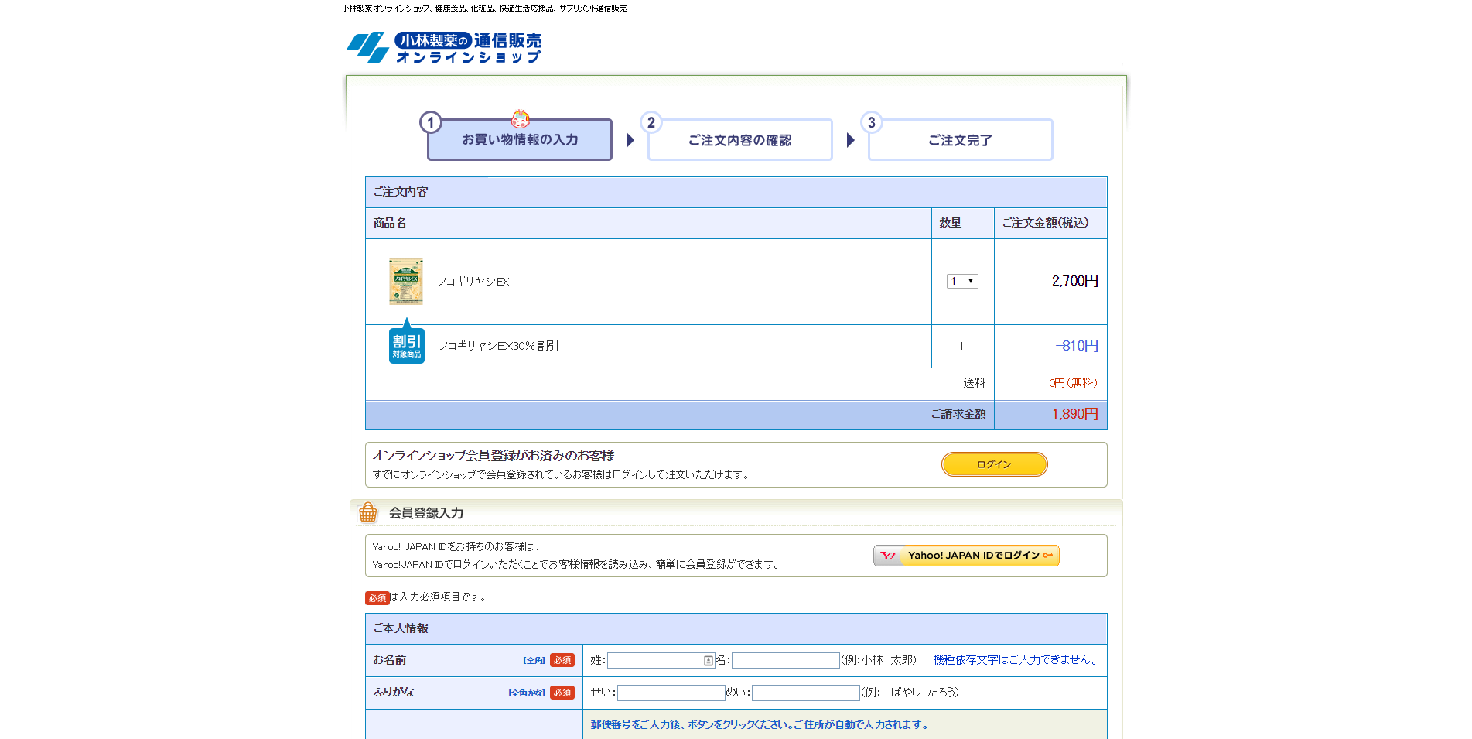The height and width of the screenshot is (739, 1472).
Task: Open the quantity dropdown for ノコギリヤシEX
Action: point(962,281)
